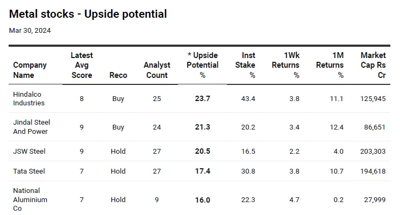Open Hindalco Industries company name

click(x=29, y=98)
